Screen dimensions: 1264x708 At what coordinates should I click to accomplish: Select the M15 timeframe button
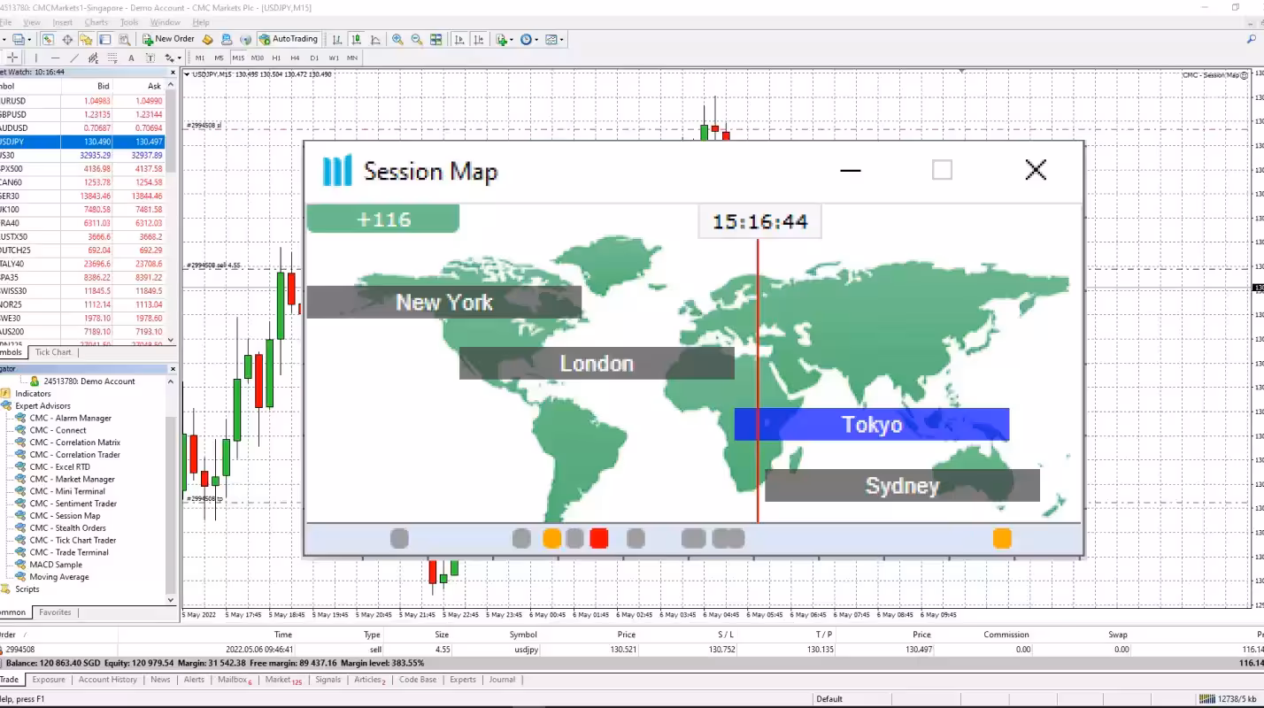pyautogui.click(x=238, y=58)
